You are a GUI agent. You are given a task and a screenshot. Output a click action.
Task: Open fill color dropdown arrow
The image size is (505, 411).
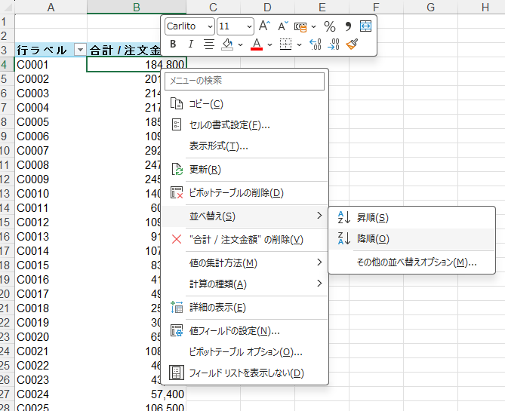tap(240, 44)
